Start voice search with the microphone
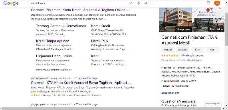This screenshot has width=228, height=110. tap(138, 3)
